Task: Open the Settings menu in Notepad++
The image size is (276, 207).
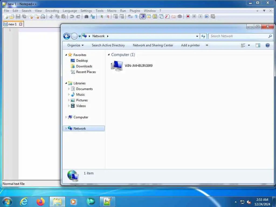Action: point(86,11)
